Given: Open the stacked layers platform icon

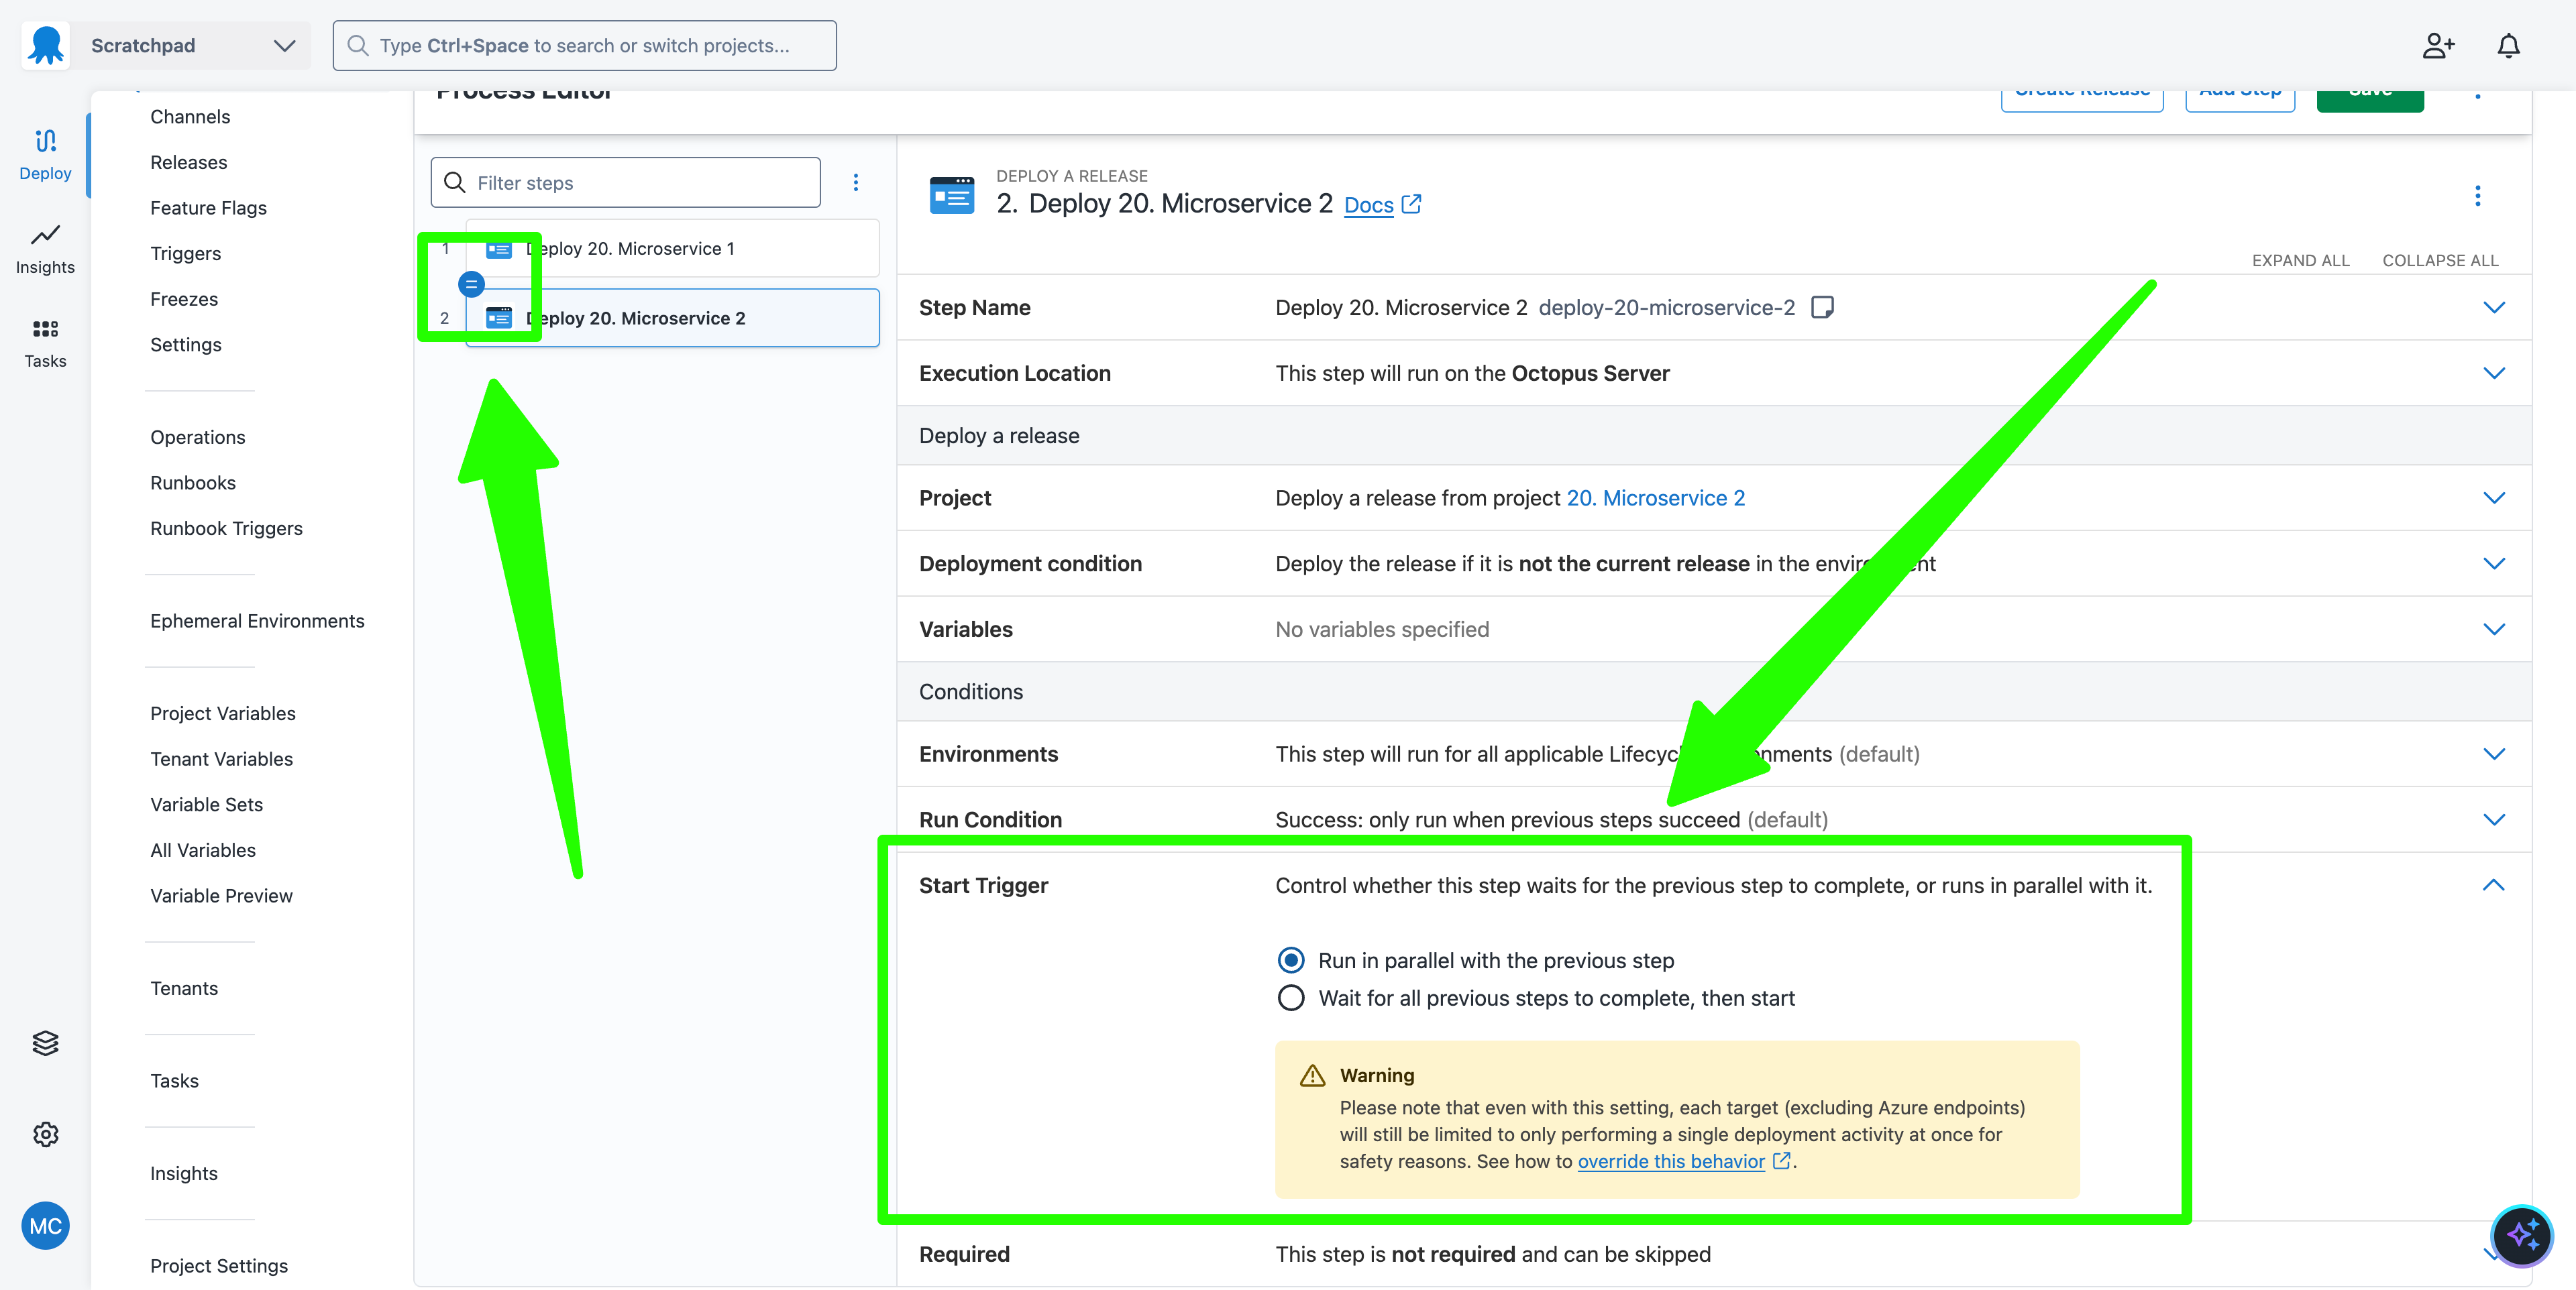Looking at the screenshot, I should pos(45,1042).
